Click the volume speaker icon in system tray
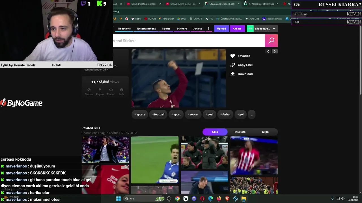 343,198
